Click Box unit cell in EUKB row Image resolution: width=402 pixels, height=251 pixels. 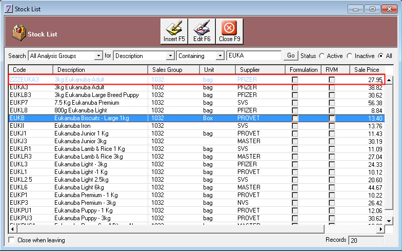click(x=208, y=118)
